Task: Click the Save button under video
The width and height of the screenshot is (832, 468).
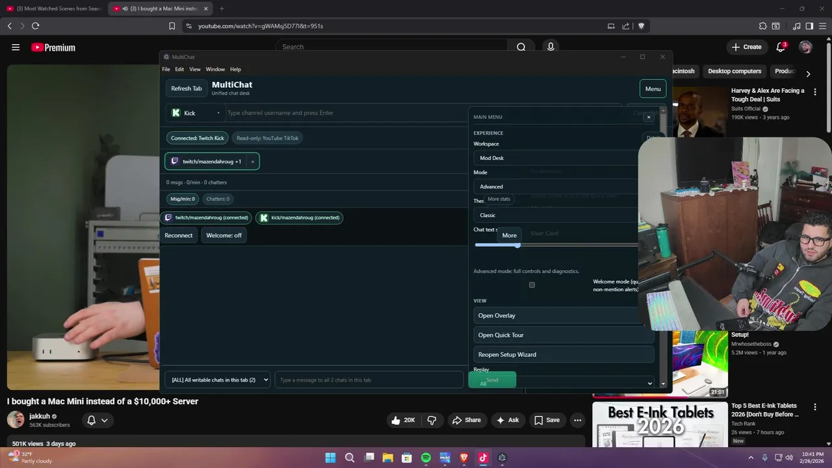Action: (x=547, y=420)
